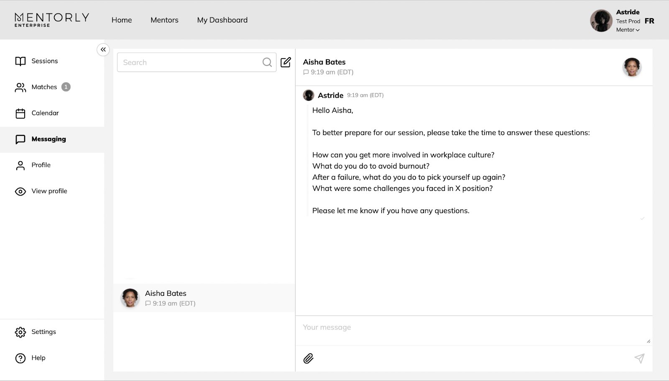Viewport: 669px width, 381px height.
Task: Collapse the sidebar with double chevron
Action: point(103,50)
